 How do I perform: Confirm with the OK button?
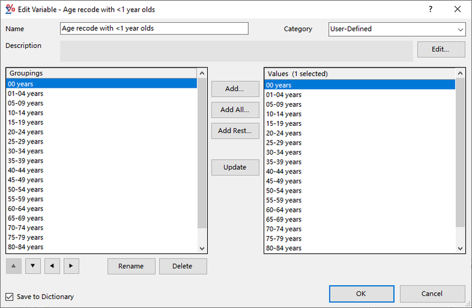pos(361,294)
